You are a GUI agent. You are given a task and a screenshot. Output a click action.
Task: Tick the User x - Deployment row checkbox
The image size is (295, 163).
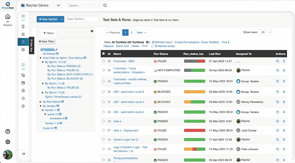click(x=104, y=130)
